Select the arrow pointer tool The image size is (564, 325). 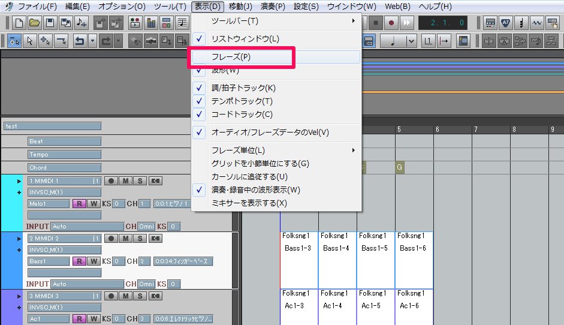click(x=30, y=41)
